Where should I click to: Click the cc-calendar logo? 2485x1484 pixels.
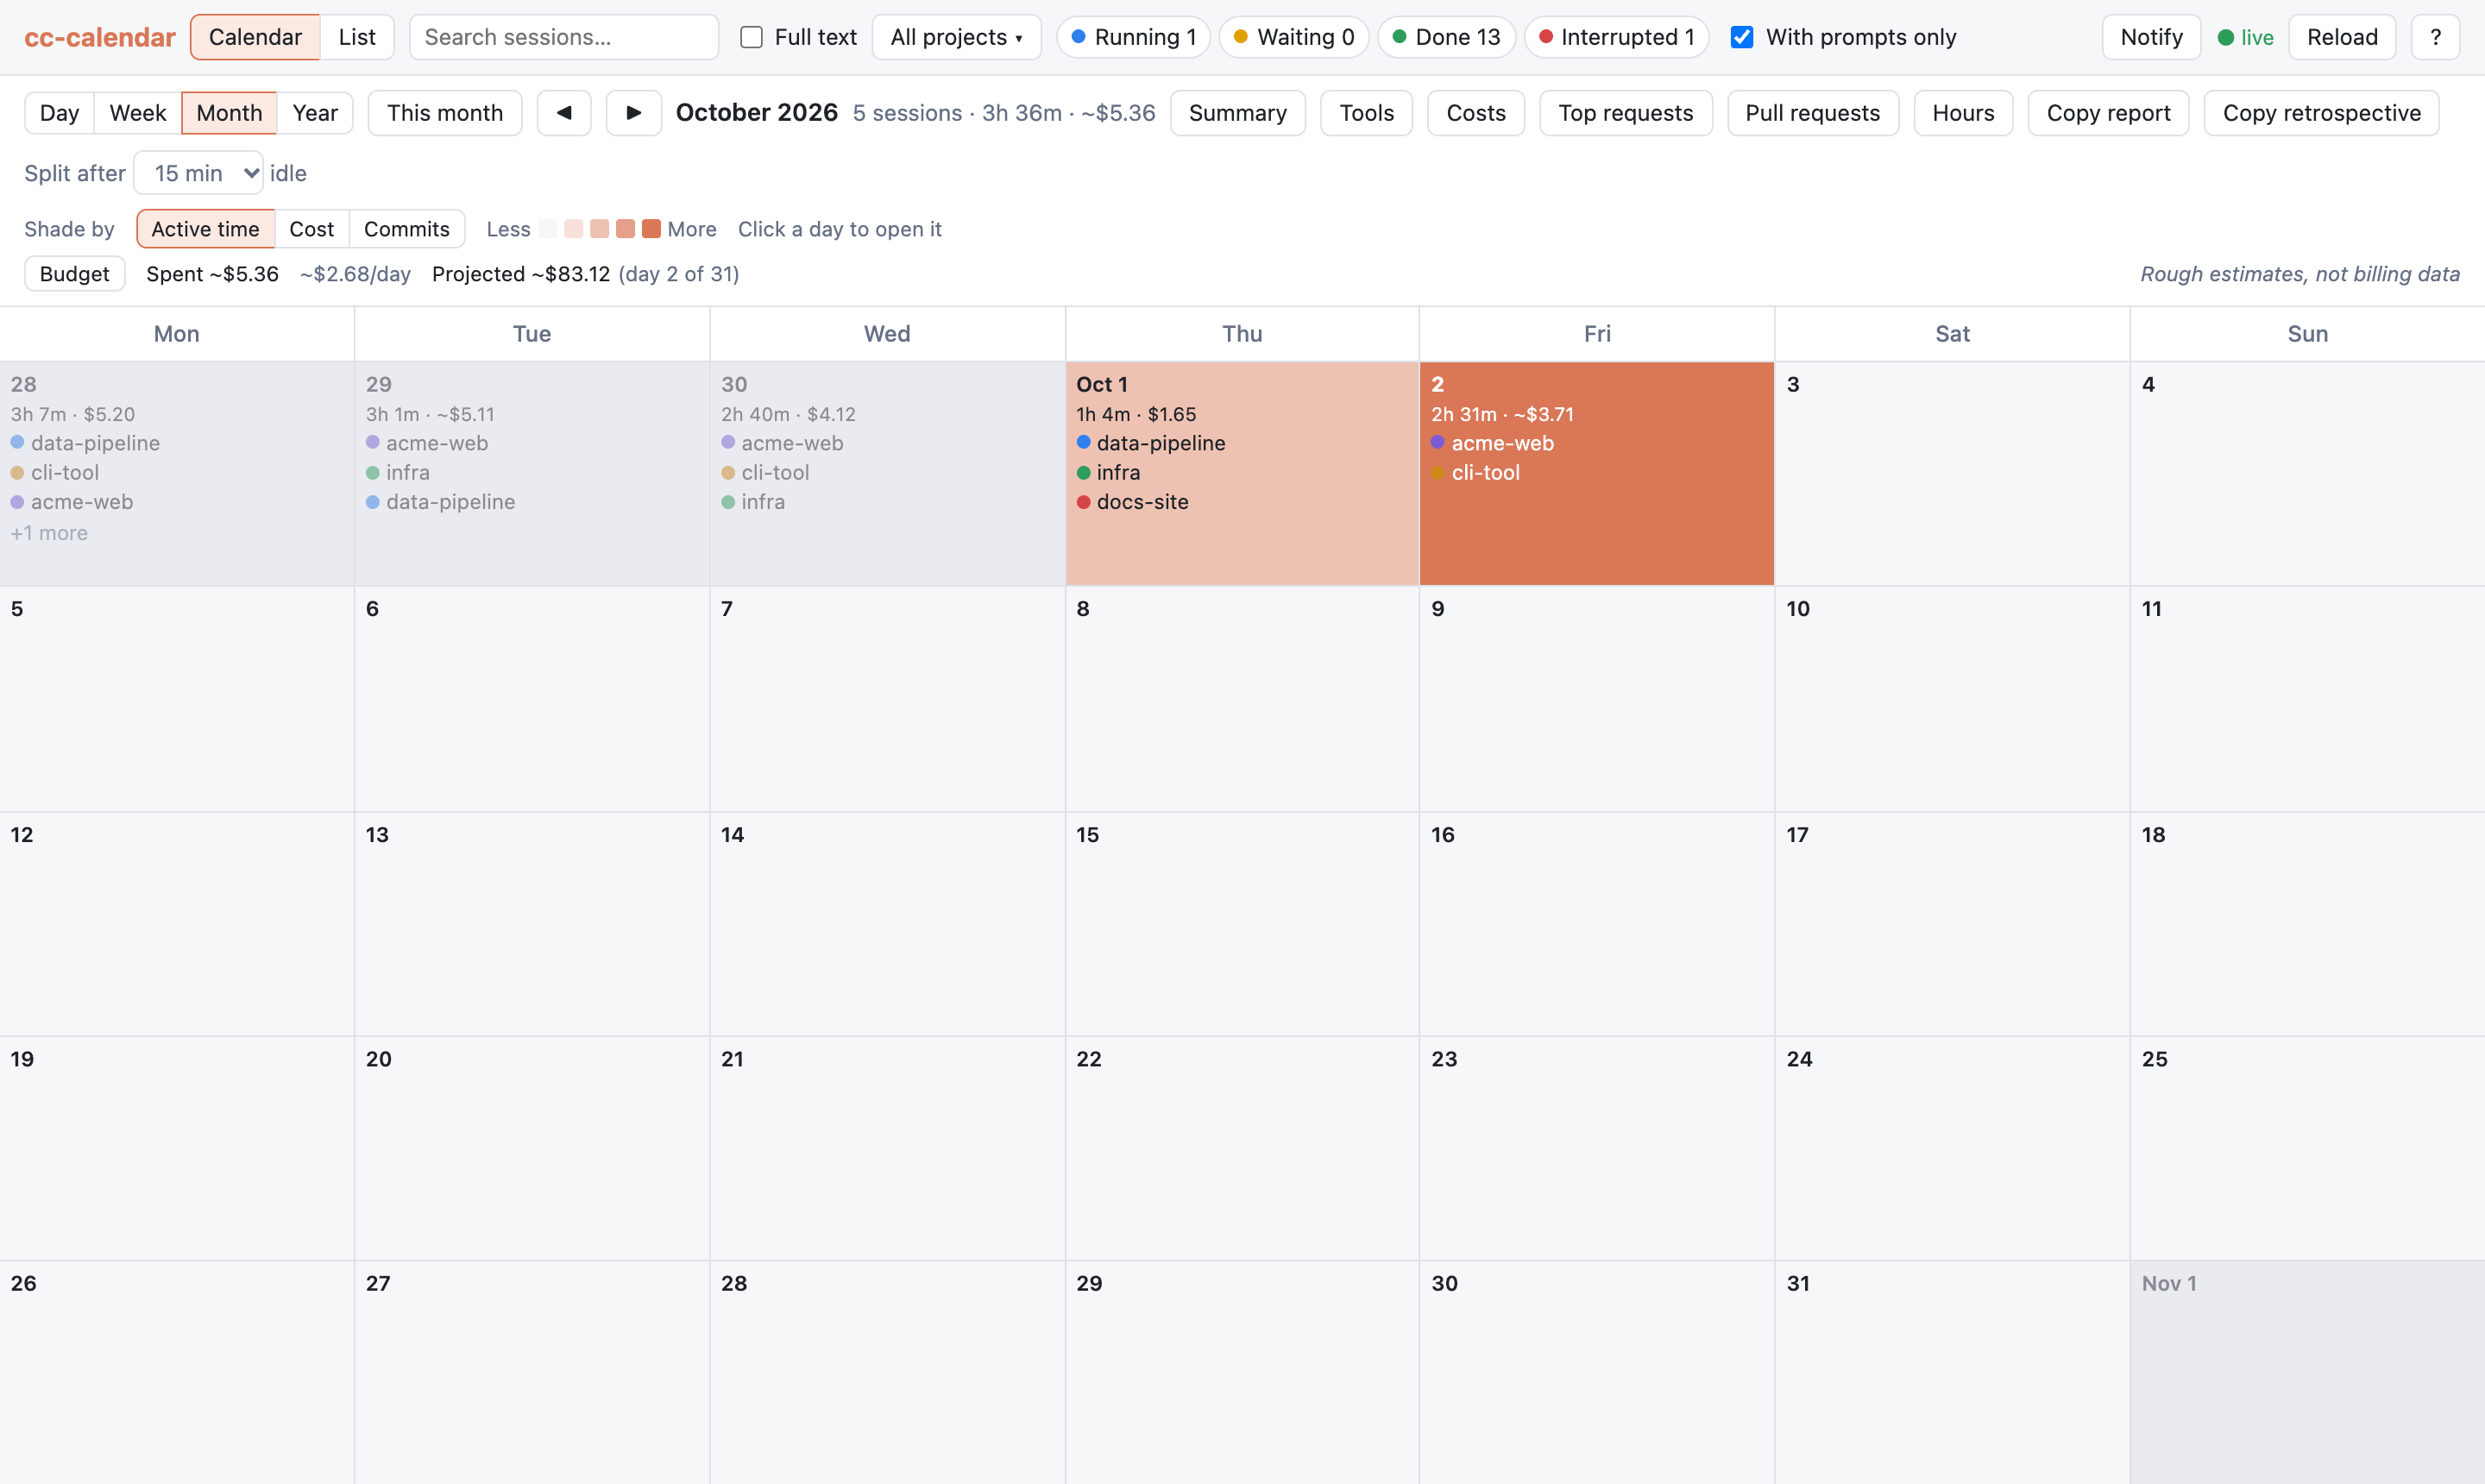click(100, 37)
